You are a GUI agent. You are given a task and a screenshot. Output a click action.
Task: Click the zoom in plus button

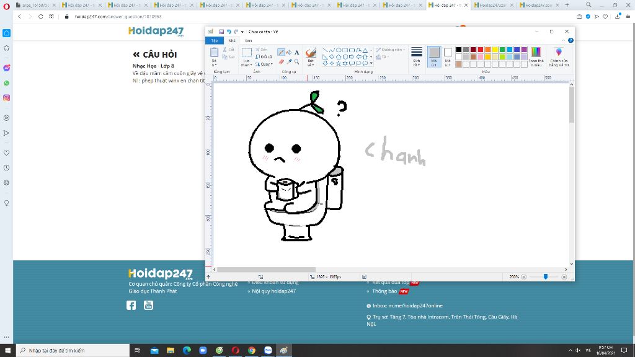(x=564, y=277)
